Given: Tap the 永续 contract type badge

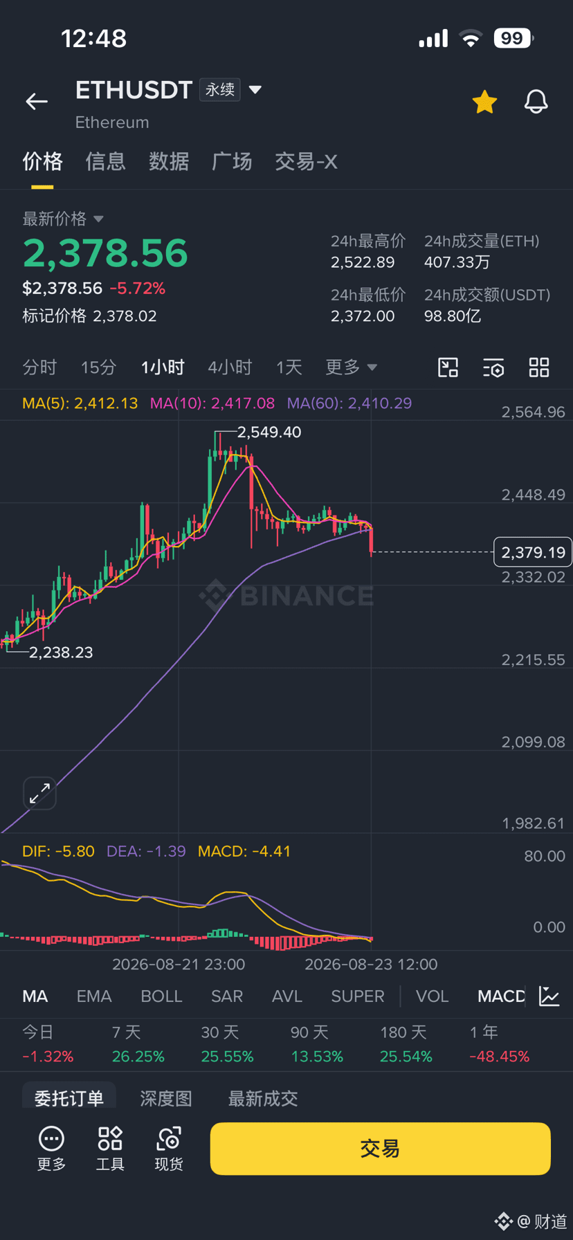Looking at the screenshot, I should (x=220, y=90).
